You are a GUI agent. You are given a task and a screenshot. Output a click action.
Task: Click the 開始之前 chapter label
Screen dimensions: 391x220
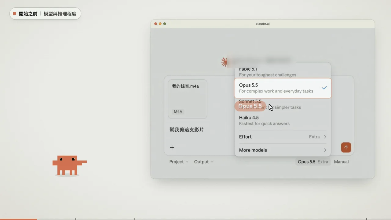click(28, 14)
